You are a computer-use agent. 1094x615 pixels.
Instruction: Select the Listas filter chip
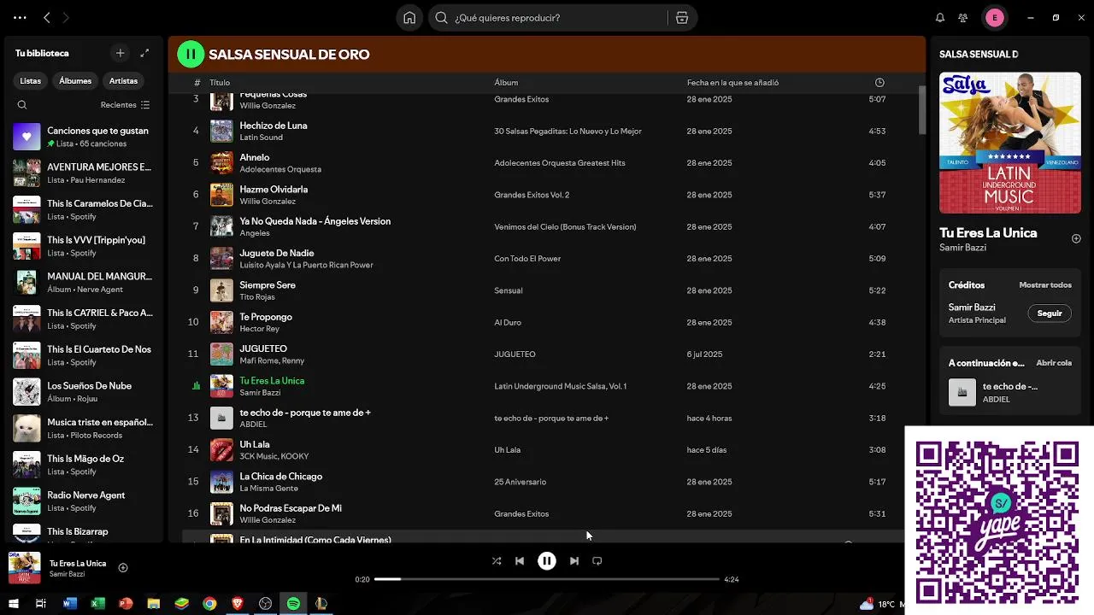[x=31, y=80]
